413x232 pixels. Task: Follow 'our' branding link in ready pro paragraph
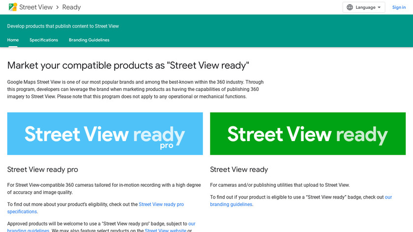(192, 224)
